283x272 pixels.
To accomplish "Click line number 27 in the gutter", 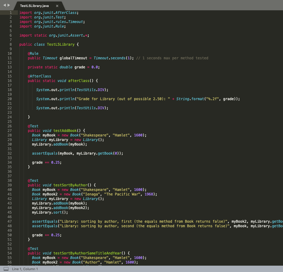I will 10,130.
